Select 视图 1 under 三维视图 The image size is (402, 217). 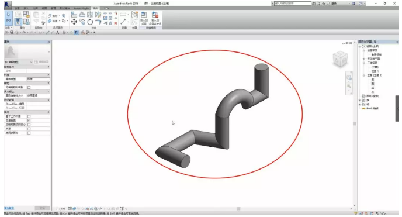coord(375,71)
